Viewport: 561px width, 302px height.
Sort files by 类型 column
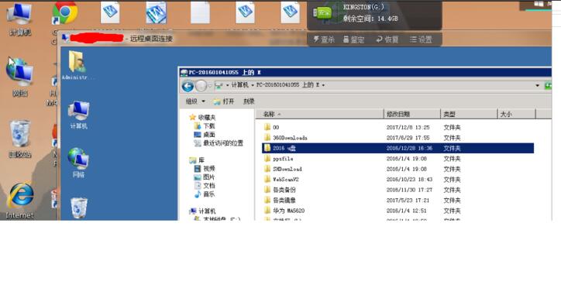click(x=469, y=114)
